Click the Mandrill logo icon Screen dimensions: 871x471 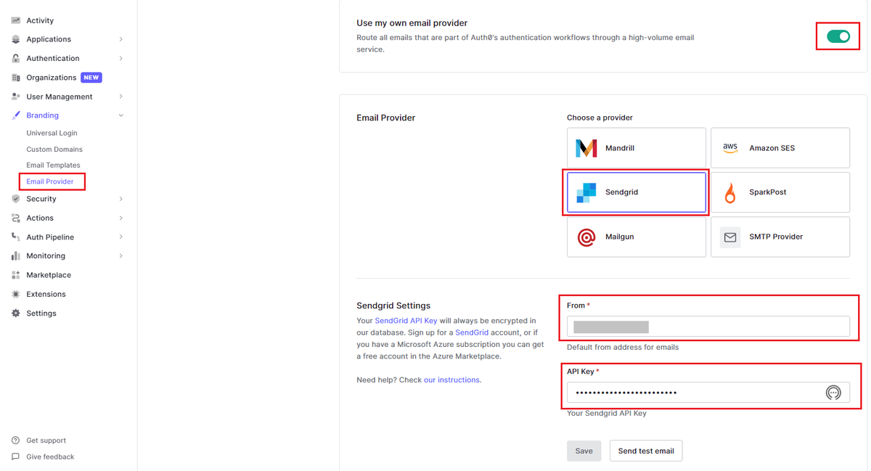point(586,148)
